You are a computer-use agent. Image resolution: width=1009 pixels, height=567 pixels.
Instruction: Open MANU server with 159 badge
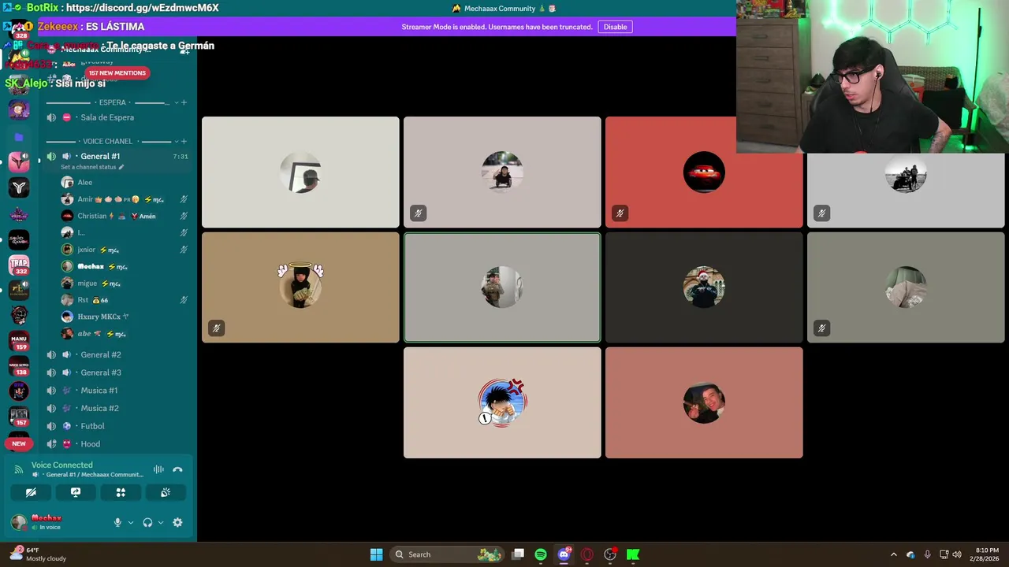coord(19,340)
